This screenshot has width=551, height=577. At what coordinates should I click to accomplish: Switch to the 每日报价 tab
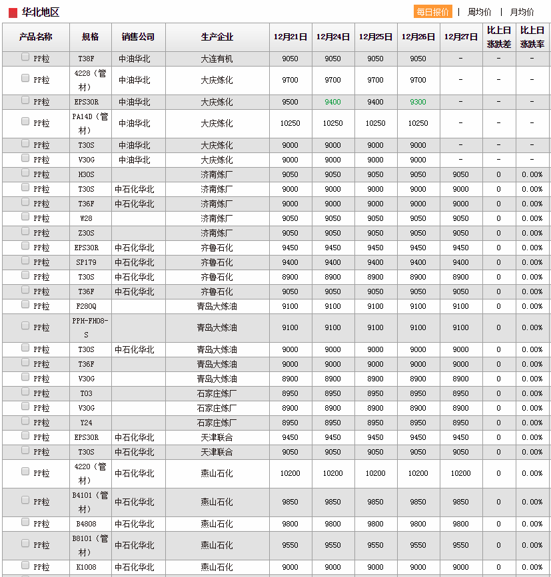432,12
